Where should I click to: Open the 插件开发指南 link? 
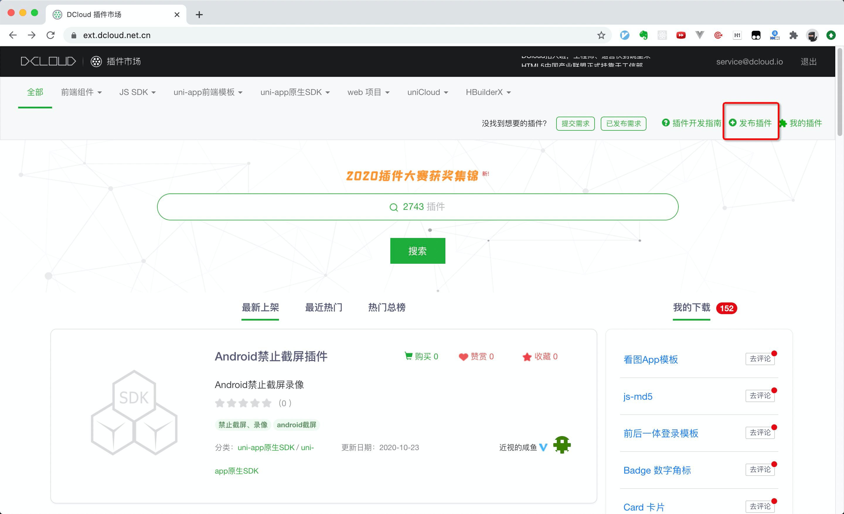691,123
